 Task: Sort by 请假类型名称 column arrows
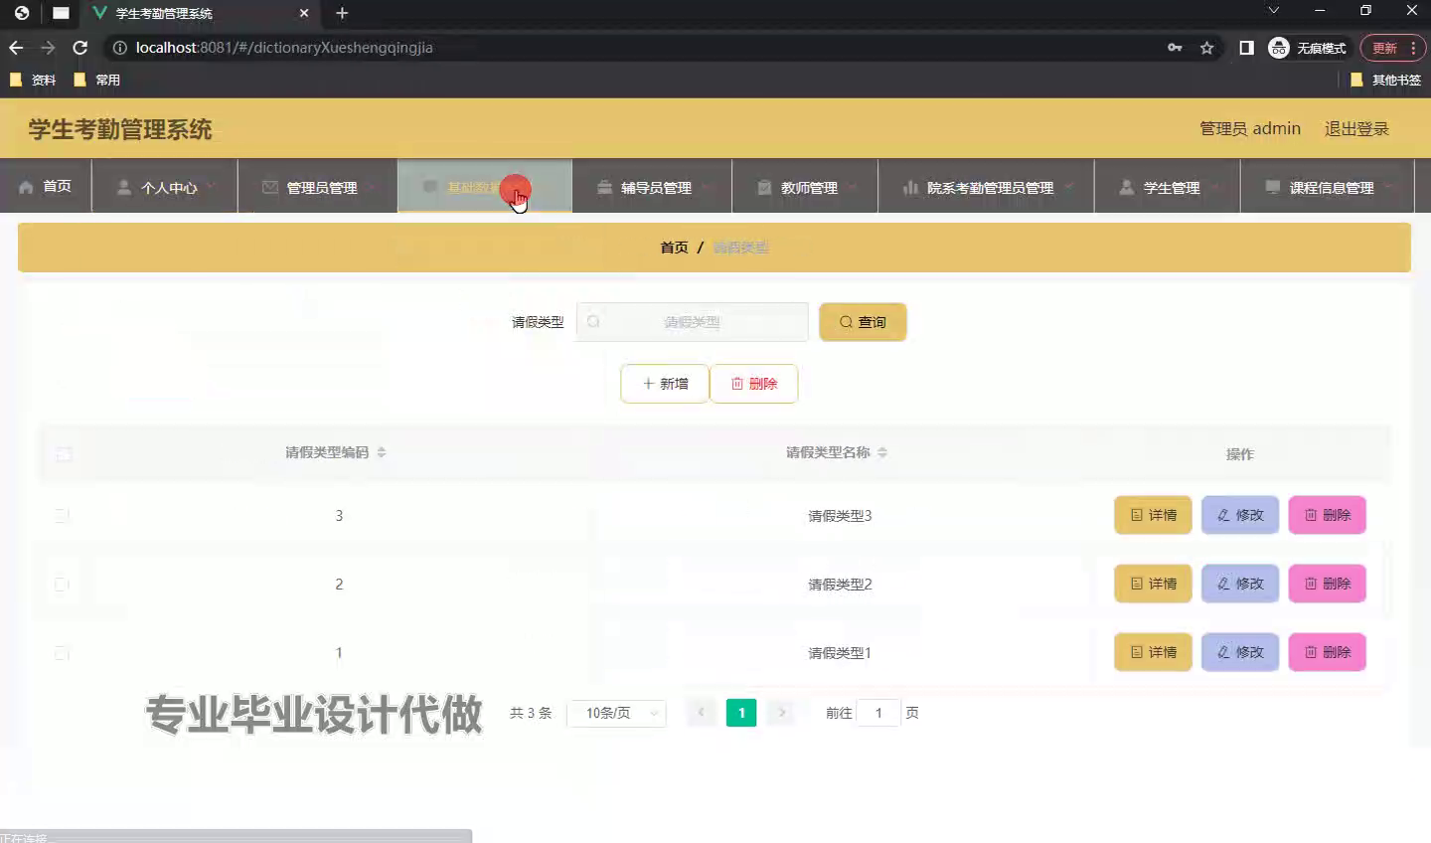882,452
